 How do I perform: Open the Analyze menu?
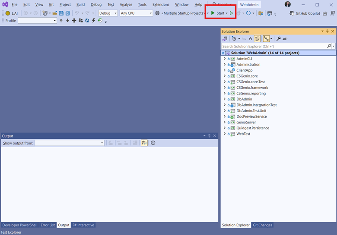pyautogui.click(x=126, y=4)
